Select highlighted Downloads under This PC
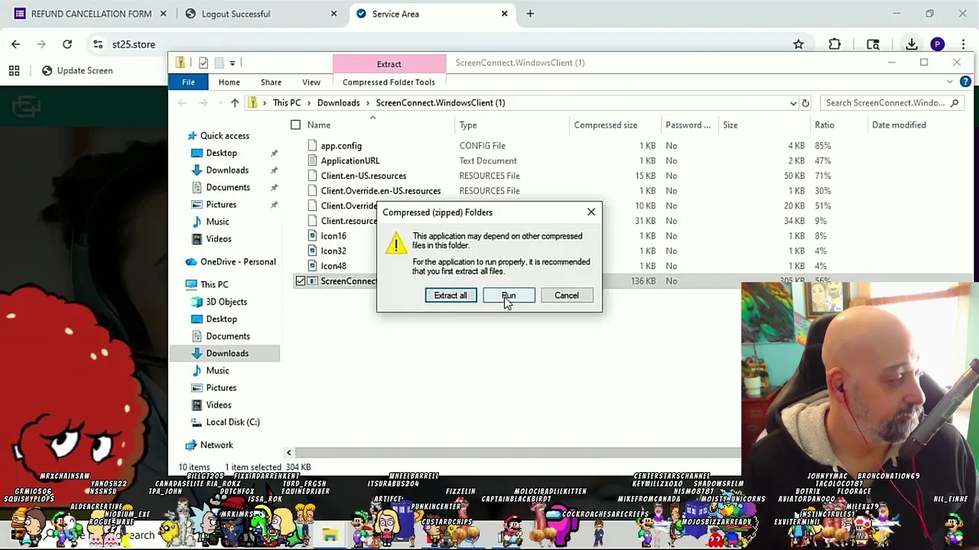979x550 pixels. point(227,354)
